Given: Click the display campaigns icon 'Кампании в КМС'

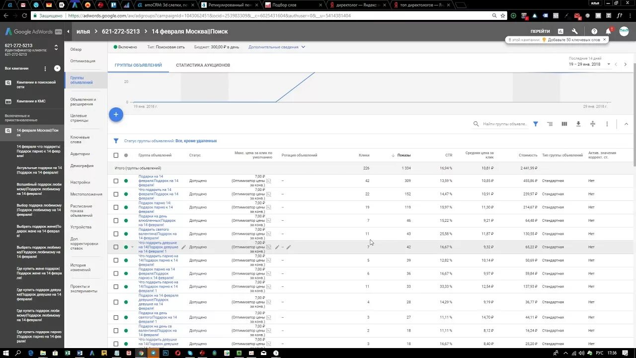Looking at the screenshot, I should click(x=8, y=101).
